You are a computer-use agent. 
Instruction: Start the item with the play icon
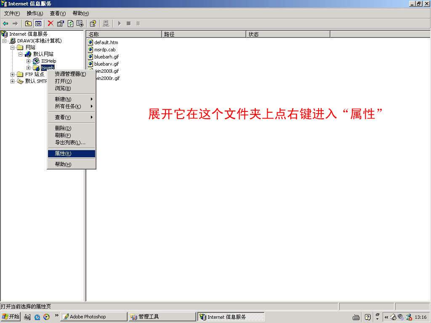119,24
